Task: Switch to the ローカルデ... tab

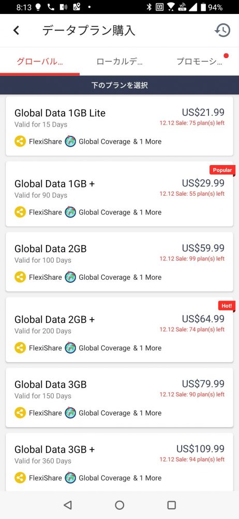Action: pyautogui.click(x=119, y=62)
